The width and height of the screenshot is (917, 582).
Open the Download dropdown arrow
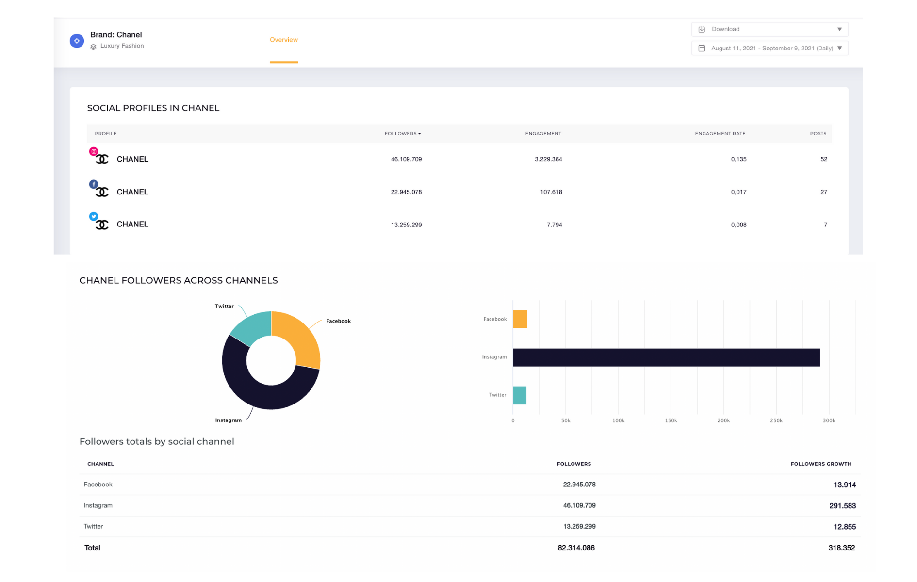coord(840,29)
